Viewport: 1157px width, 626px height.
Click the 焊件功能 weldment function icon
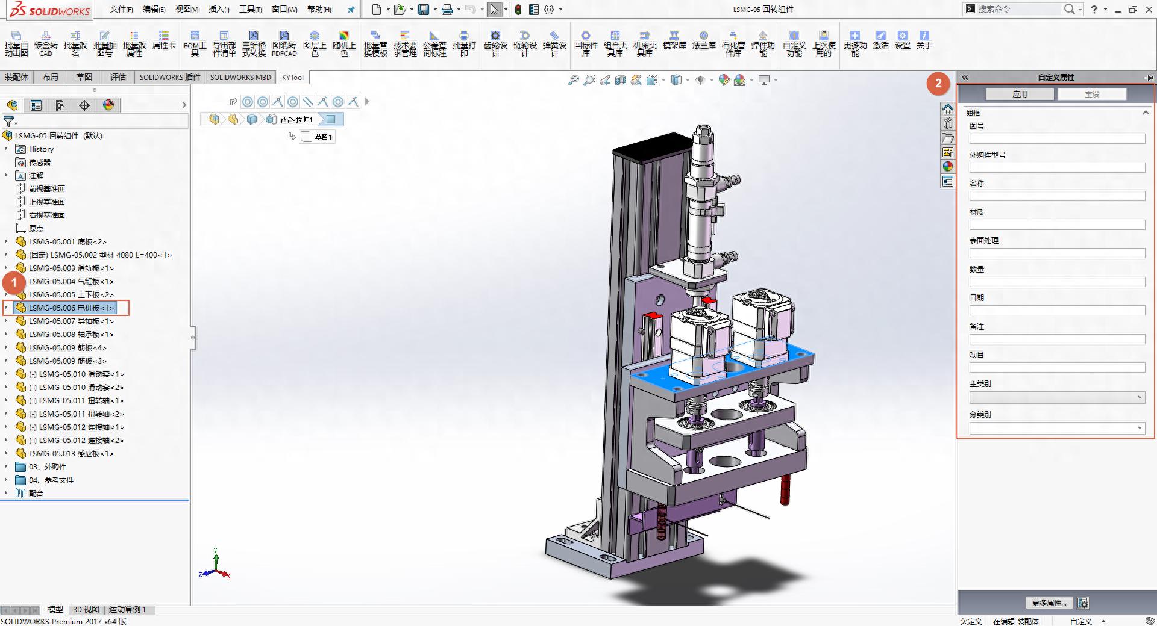(x=762, y=44)
